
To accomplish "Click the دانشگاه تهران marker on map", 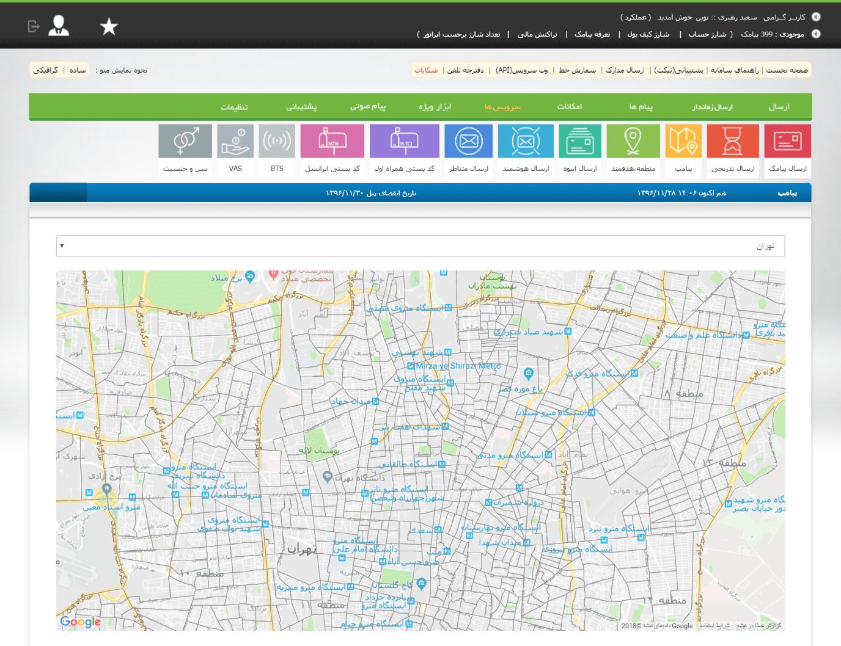I will pyautogui.click(x=328, y=477).
